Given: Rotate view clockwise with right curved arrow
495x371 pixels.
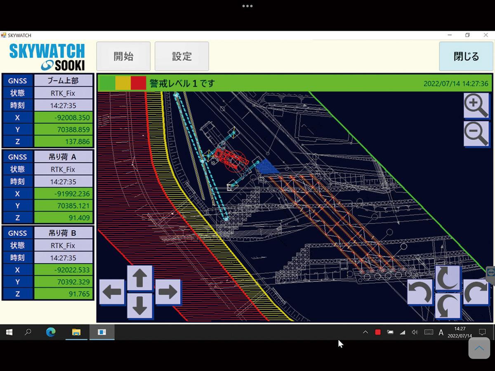Looking at the screenshot, I should [x=476, y=292].
